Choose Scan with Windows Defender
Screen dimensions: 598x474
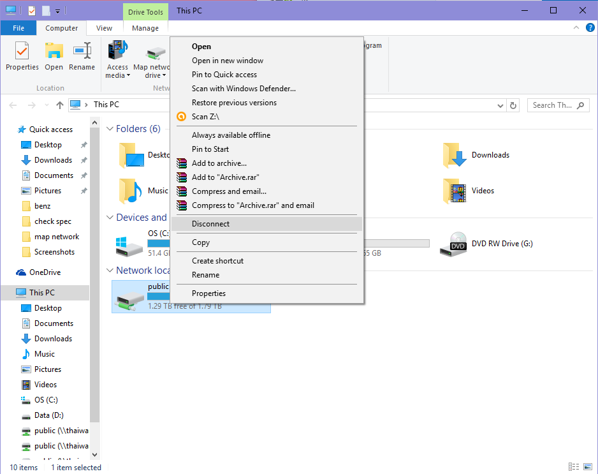(x=266, y=89)
